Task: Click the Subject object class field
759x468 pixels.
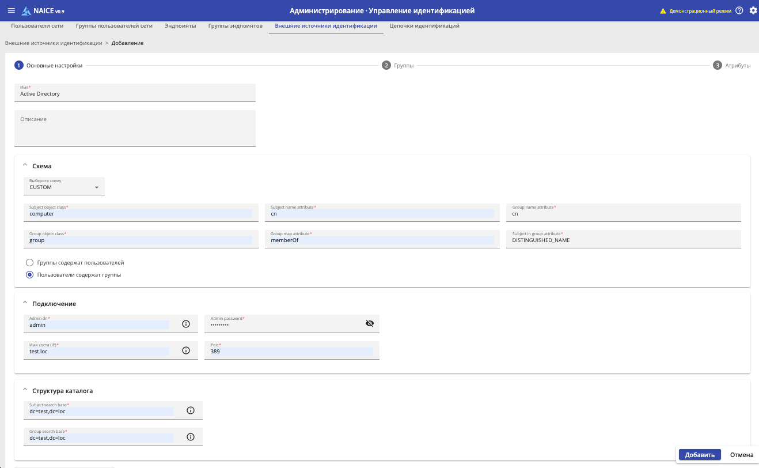Action: pos(141,212)
